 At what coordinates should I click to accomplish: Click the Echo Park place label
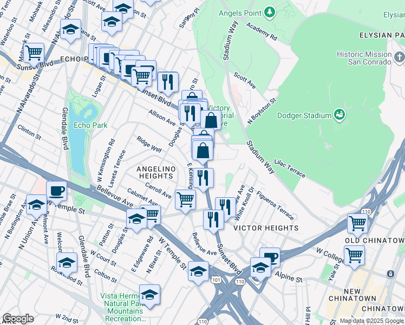pyautogui.click(x=90, y=125)
